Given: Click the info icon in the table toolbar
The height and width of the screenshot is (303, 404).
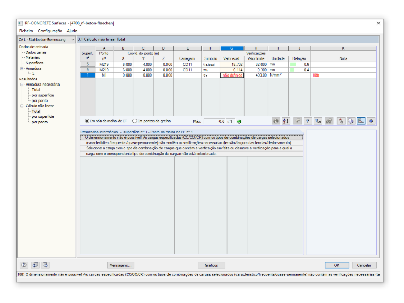Looking at the screenshot, I should pyautogui.click(x=276, y=121).
